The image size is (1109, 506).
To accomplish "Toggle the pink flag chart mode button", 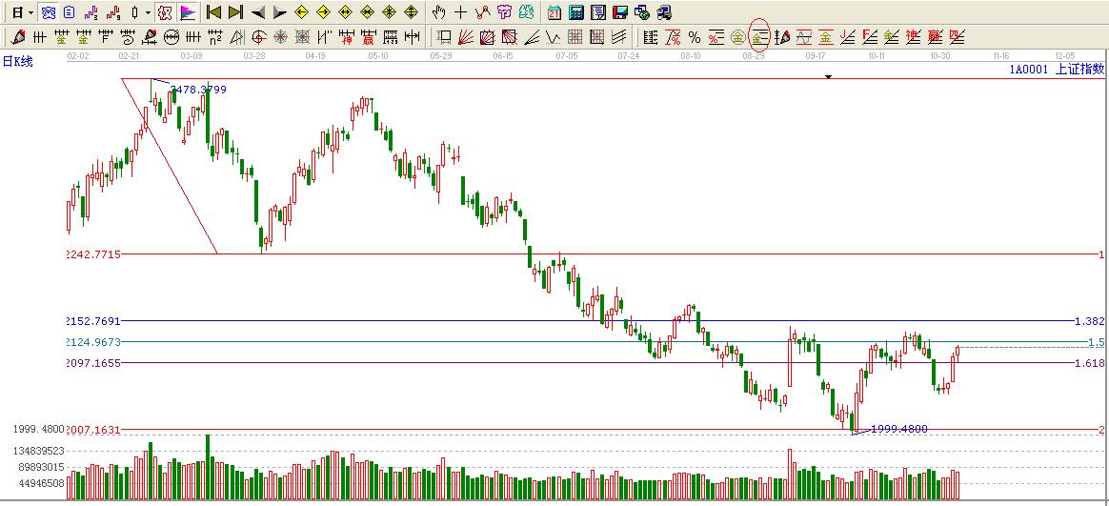I will [x=188, y=12].
